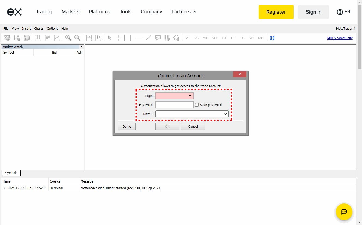Viewport: 362px width, 225px height.
Task: Switch to the M1 timeframe
Action: point(188,38)
